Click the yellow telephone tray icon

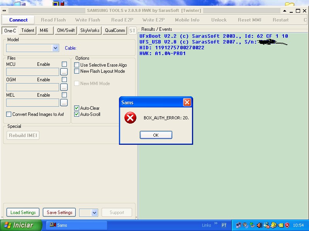click(x=273, y=225)
